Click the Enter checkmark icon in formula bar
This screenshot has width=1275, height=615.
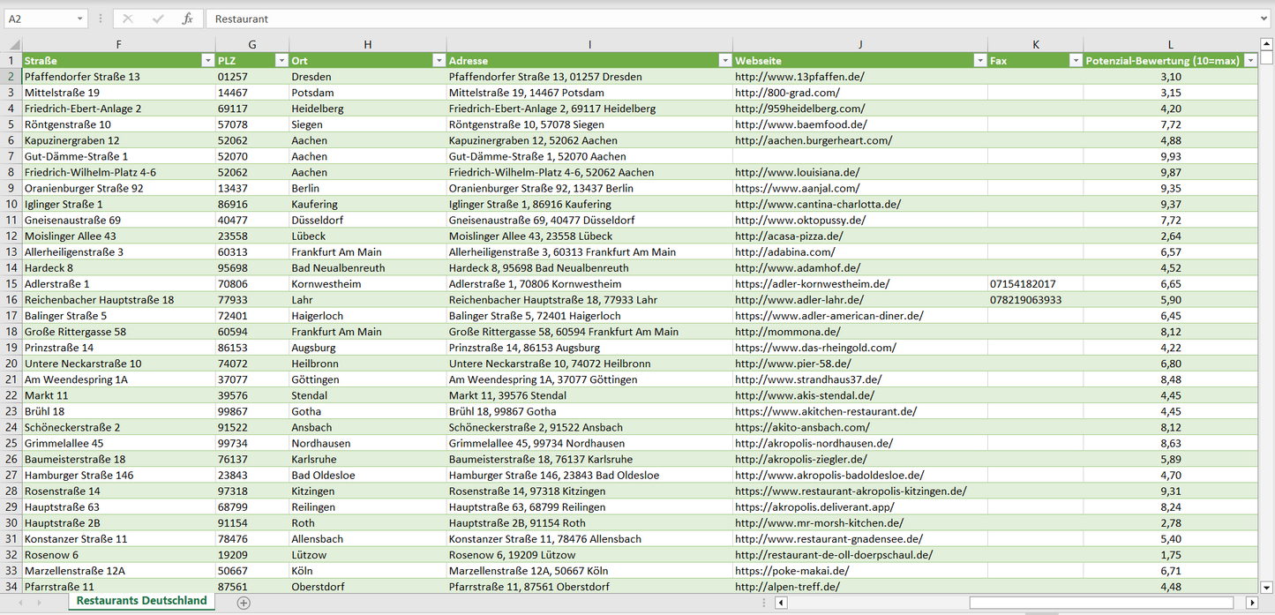[158, 19]
